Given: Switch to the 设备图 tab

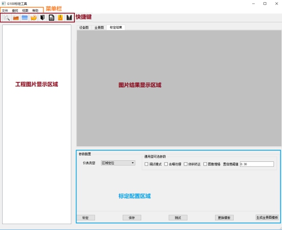Looking at the screenshot, I should tap(84, 28).
